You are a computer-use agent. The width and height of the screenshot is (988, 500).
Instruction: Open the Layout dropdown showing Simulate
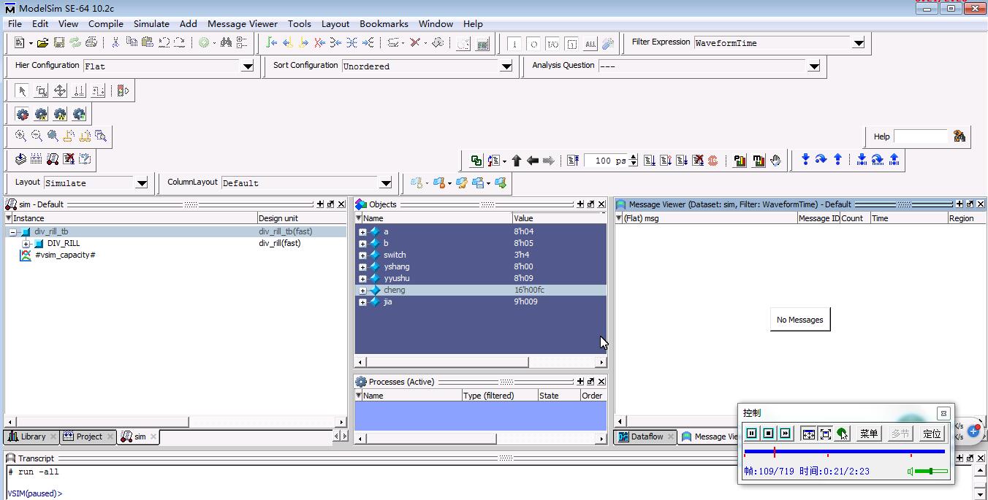pos(142,183)
